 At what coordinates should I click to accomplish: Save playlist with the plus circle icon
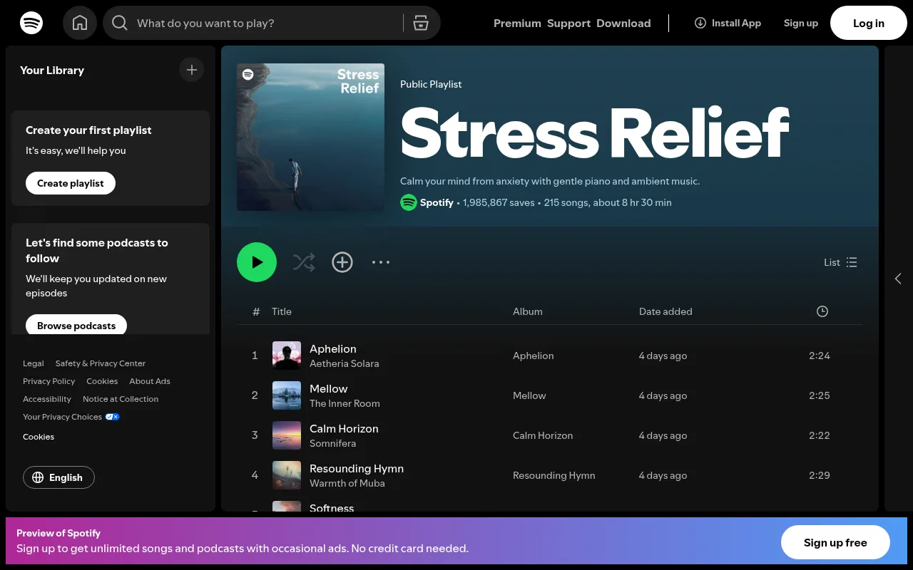tap(342, 262)
